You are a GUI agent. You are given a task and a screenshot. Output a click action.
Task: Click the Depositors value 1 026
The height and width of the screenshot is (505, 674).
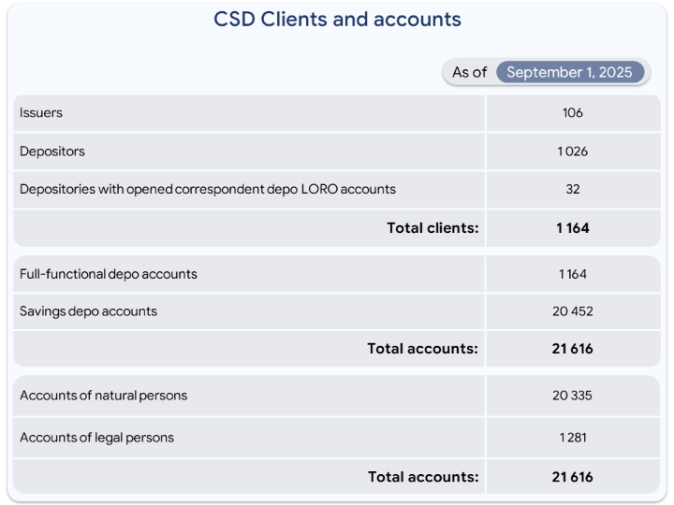click(x=573, y=151)
